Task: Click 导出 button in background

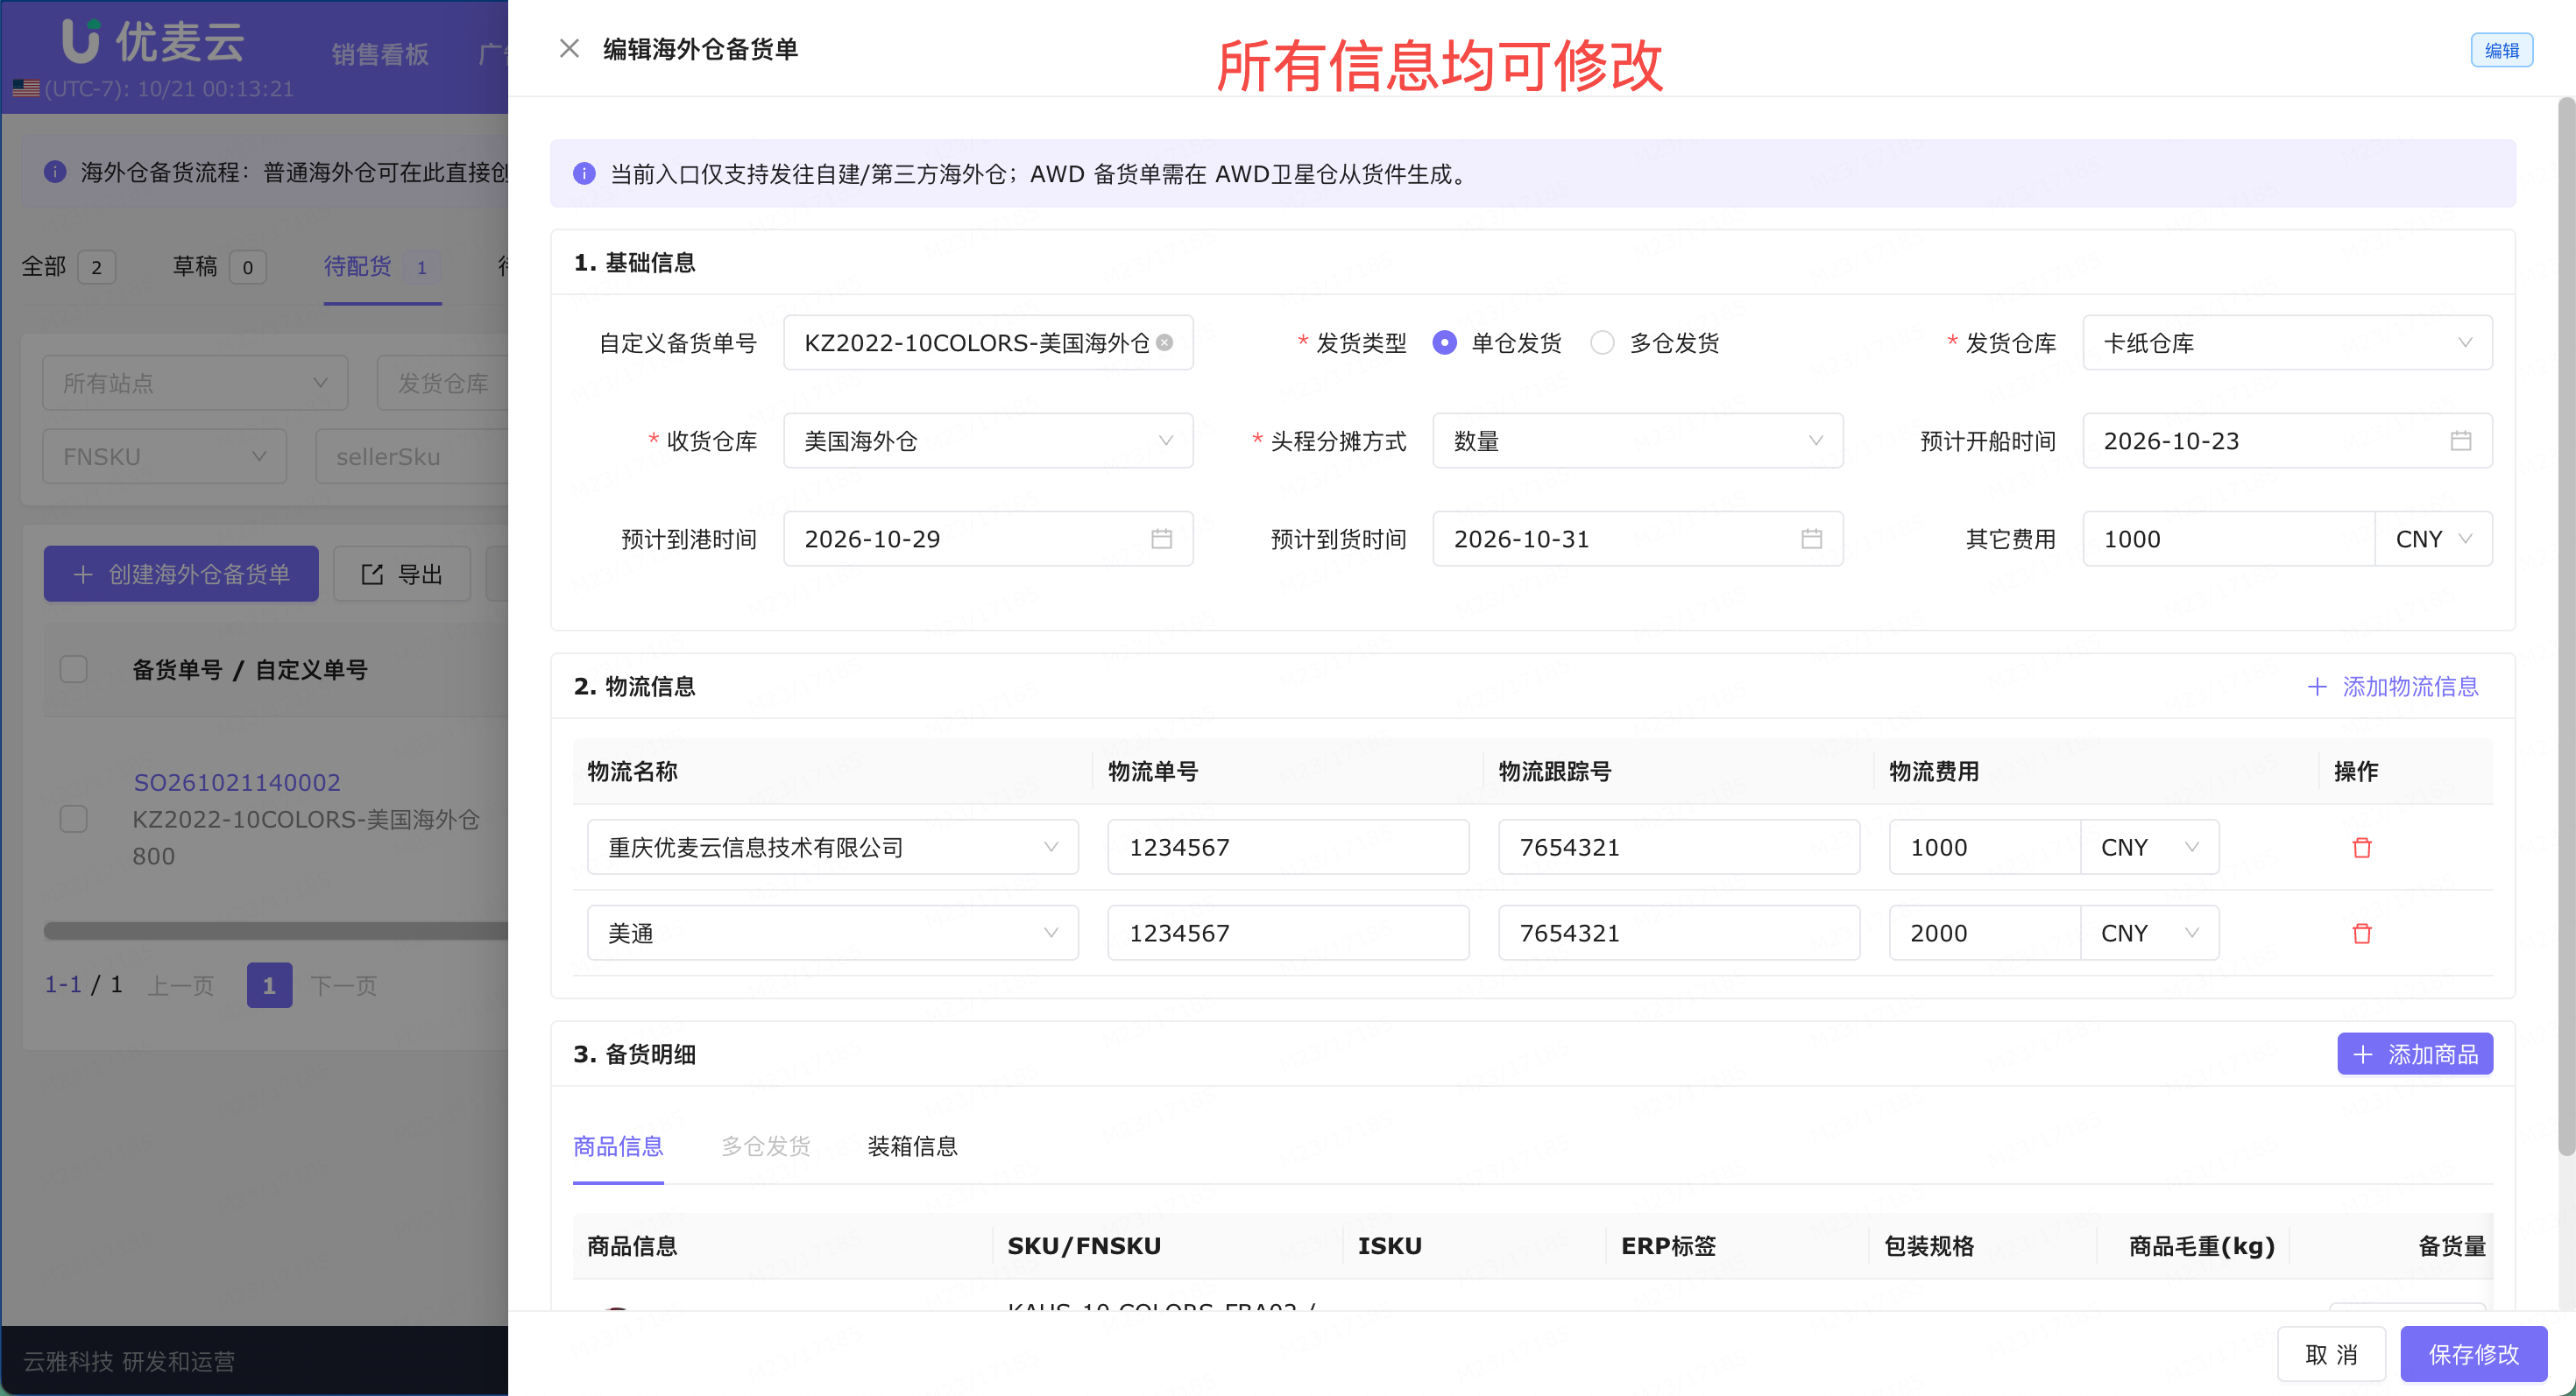Action: [401, 575]
